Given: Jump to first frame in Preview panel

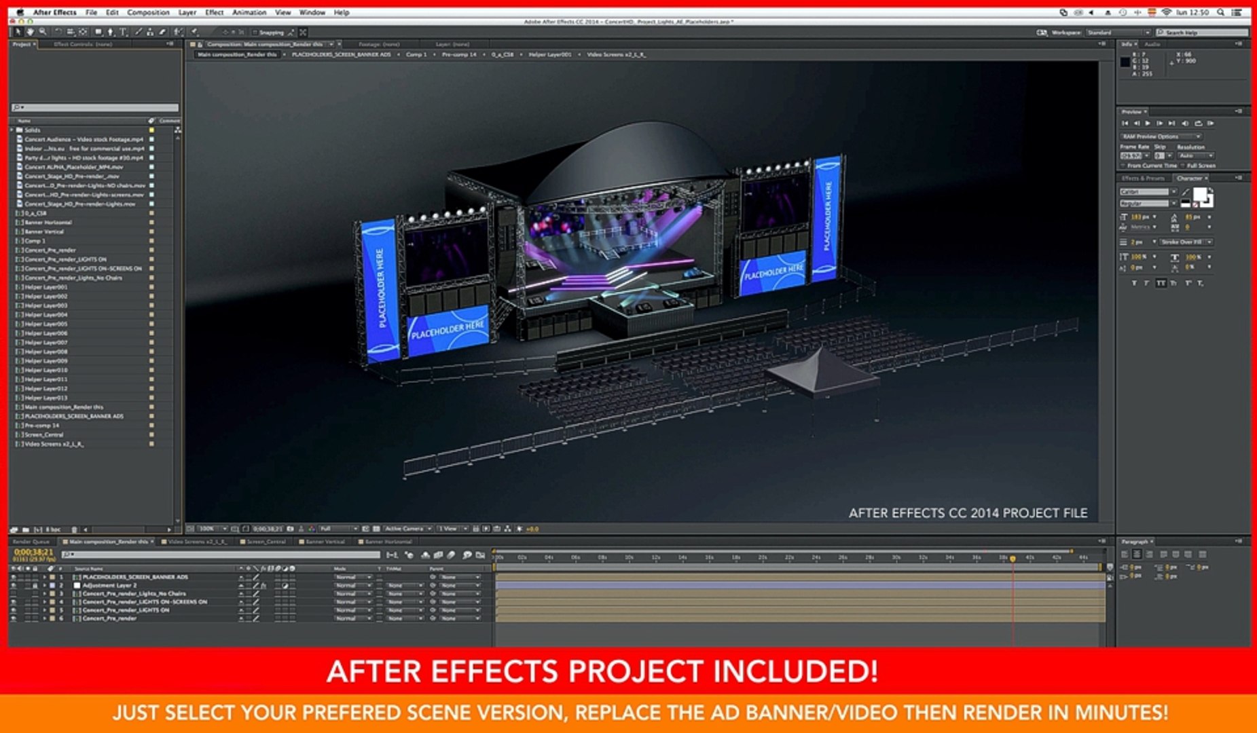Looking at the screenshot, I should (1125, 124).
